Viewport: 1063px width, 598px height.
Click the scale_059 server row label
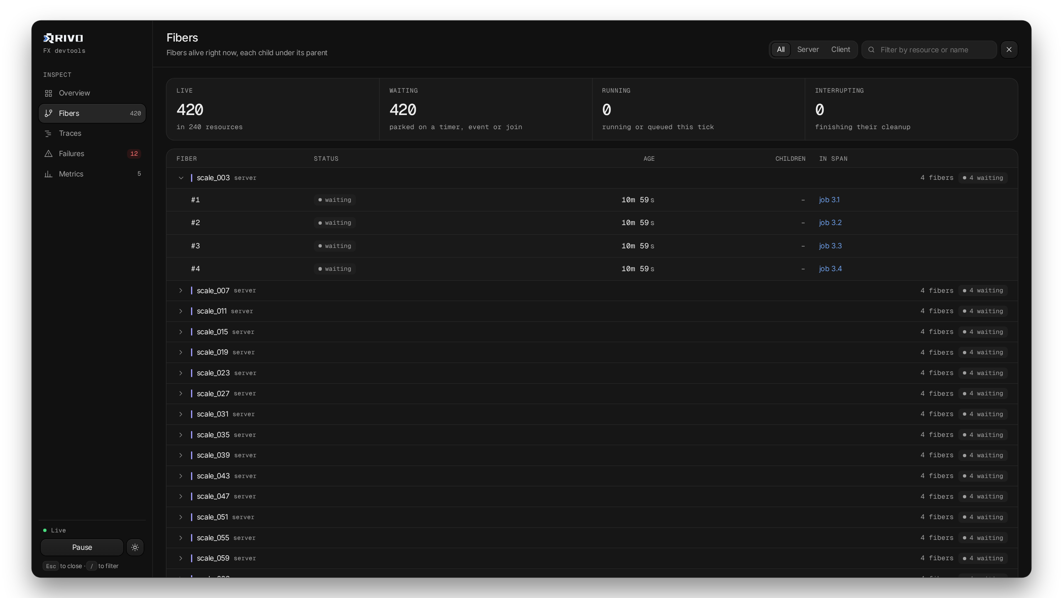pyautogui.click(x=226, y=558)
